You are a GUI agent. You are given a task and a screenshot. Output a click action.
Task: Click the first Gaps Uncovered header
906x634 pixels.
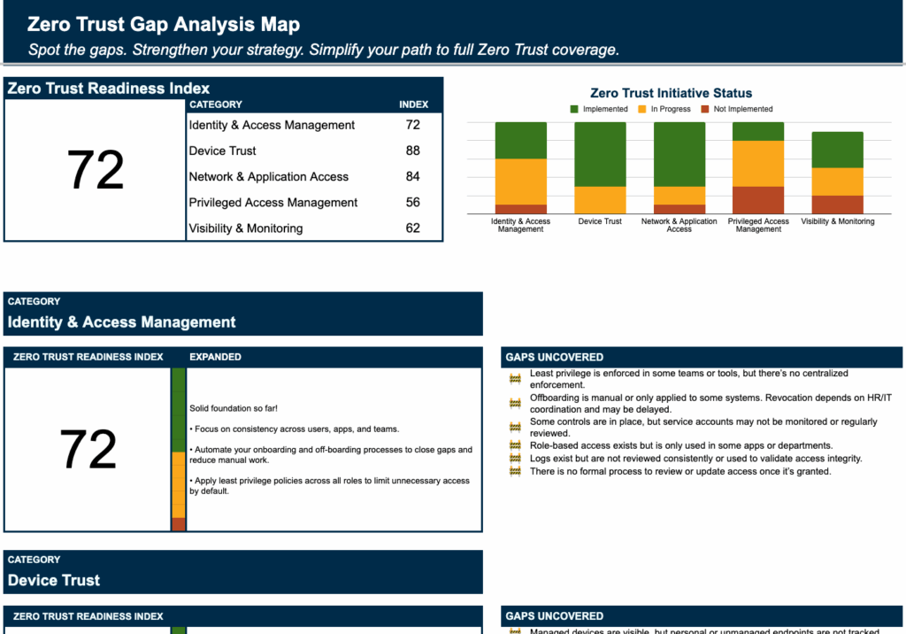click(x=554, y=357)
